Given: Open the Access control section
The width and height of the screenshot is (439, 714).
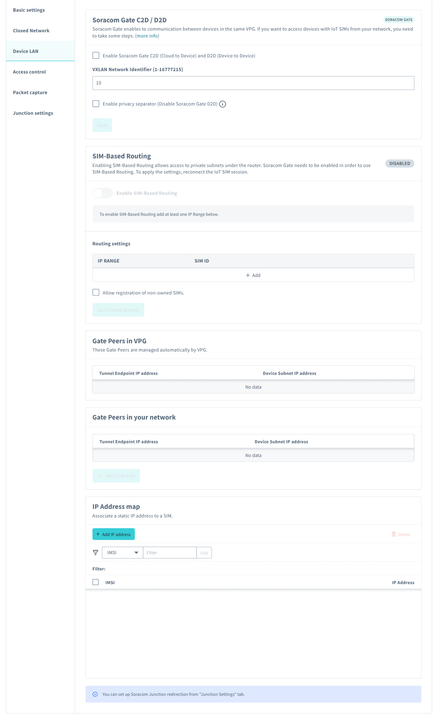Looking at the screenshot, I should (x=29, y=72).
